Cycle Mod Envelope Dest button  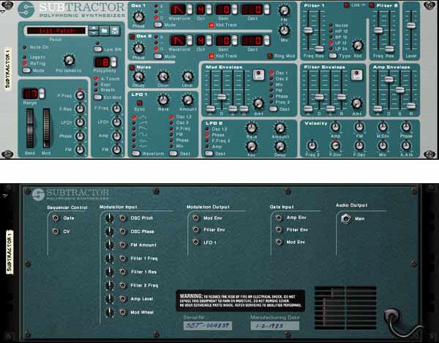pos(273,108)
